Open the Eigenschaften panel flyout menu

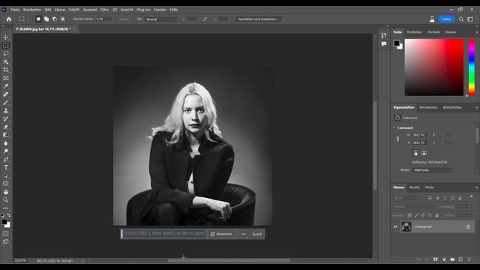[x=477, y=107]
